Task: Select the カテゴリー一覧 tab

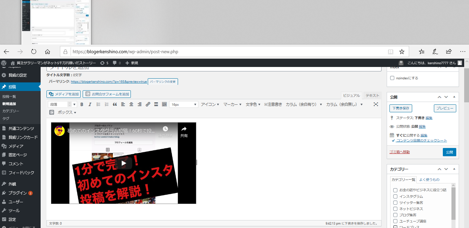Action: pos(403,180)
